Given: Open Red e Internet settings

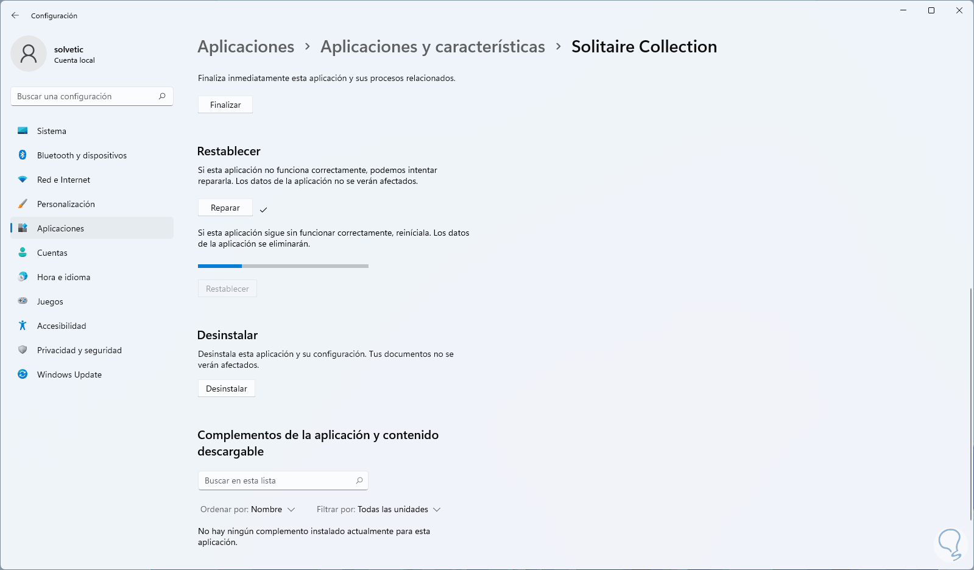Looking at the screenshot, I should (x=92, y=180).
